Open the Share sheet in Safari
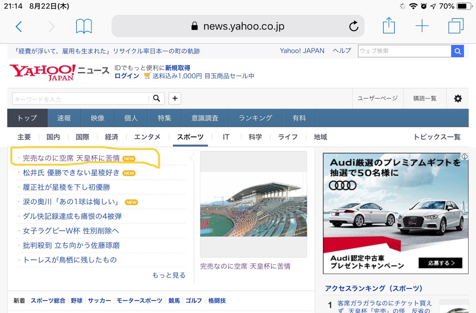The width and height of the screenshot is (476, 313). tap(388, 26)
